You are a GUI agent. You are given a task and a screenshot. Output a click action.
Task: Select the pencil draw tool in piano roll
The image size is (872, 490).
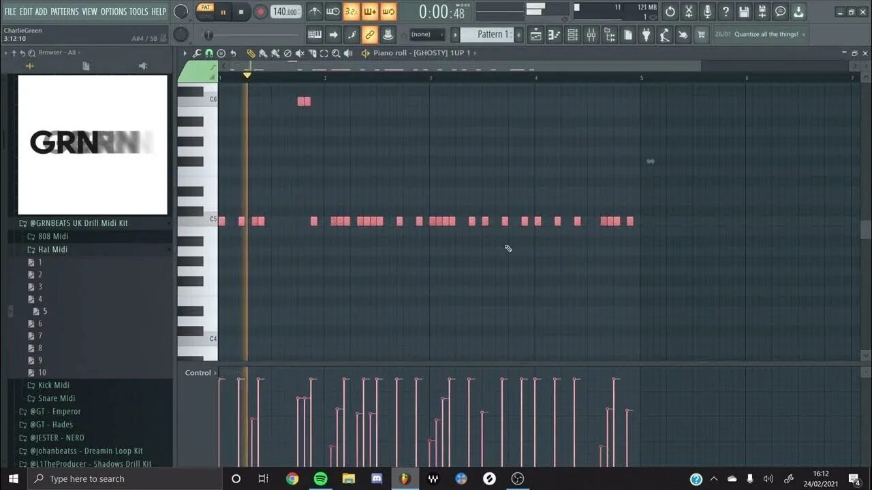click(251, 52)
